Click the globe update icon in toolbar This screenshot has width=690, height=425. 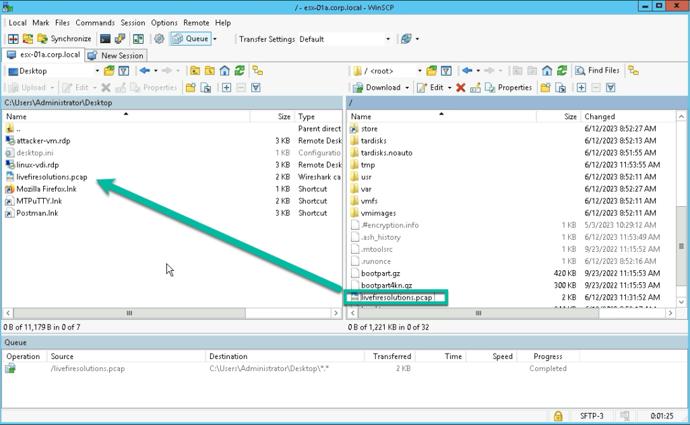pos(406,38)
